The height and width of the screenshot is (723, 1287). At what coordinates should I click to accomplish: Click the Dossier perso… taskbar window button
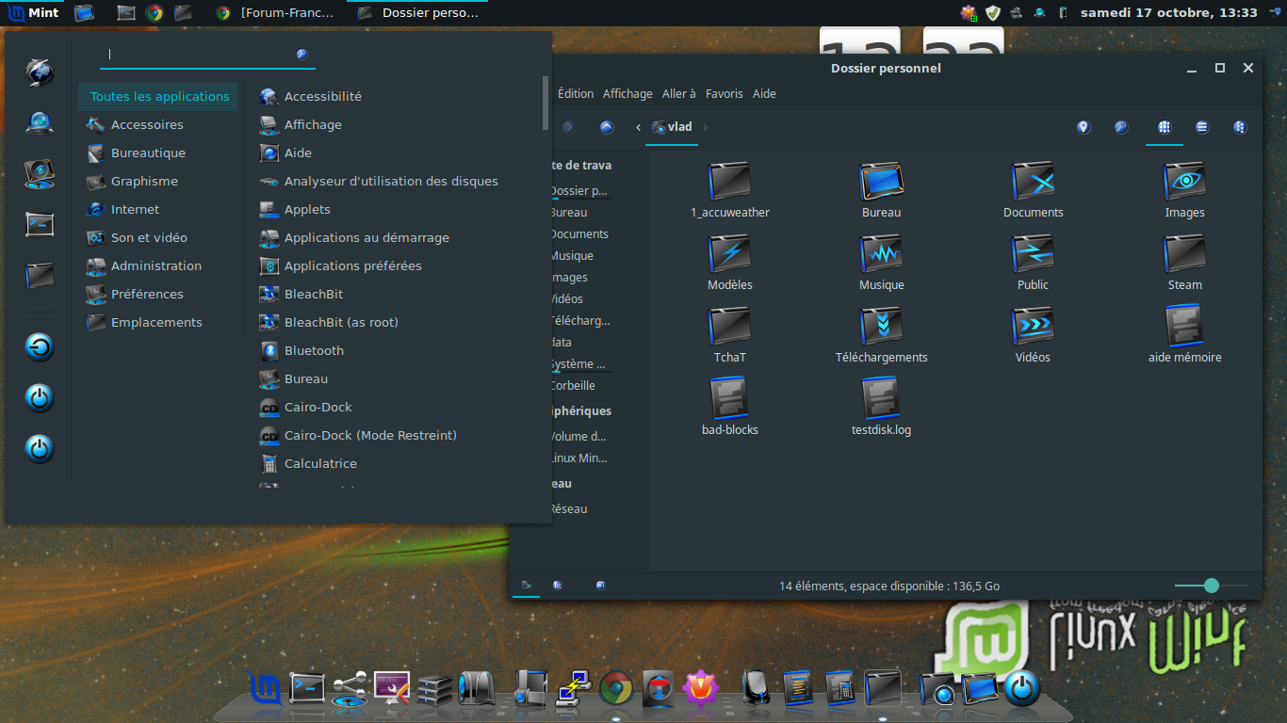click(x=419, y=12)
